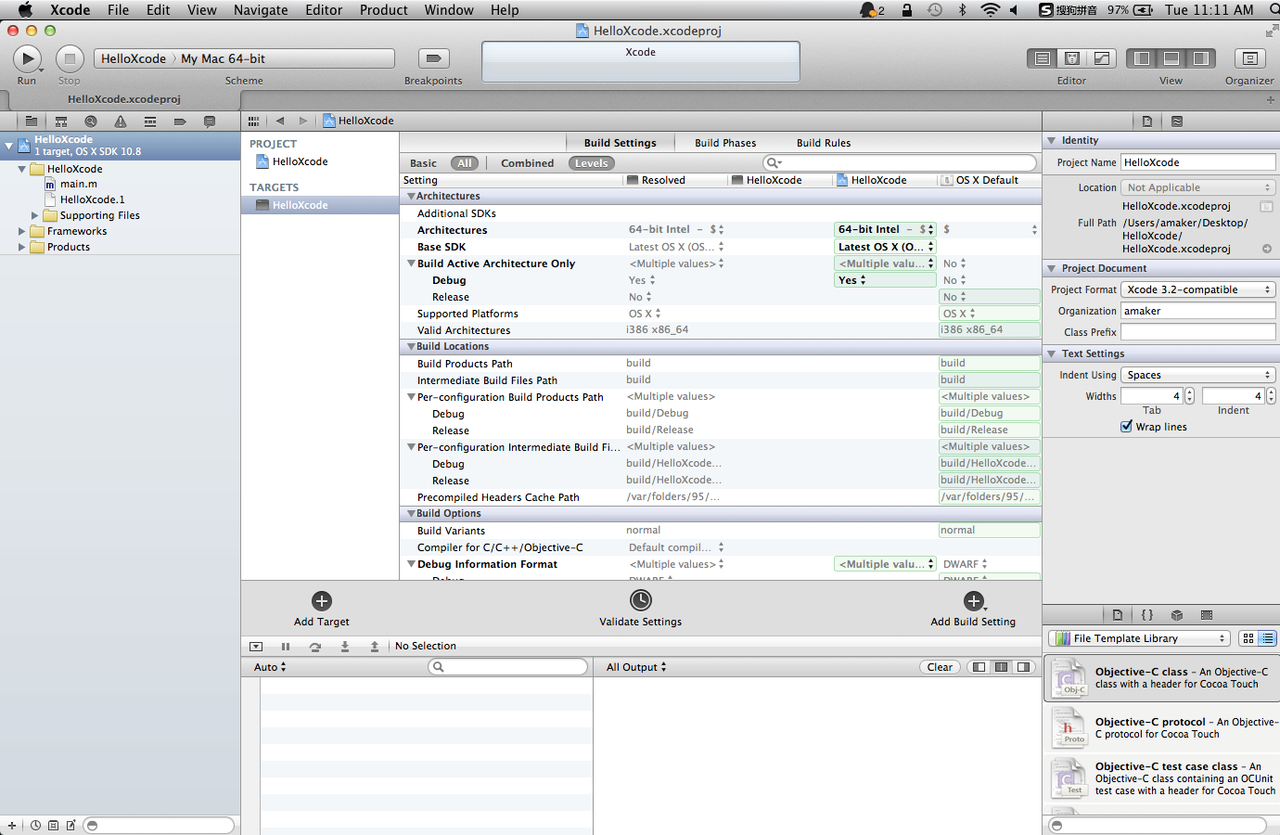The image size is (1280, 835).
Task: Select the Version editor icon
Action: 1102,58
